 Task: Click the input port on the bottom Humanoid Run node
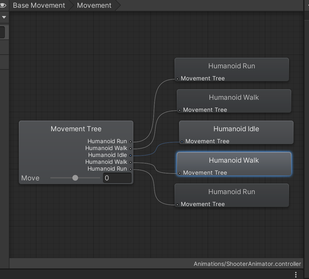[x=177, y=205]
